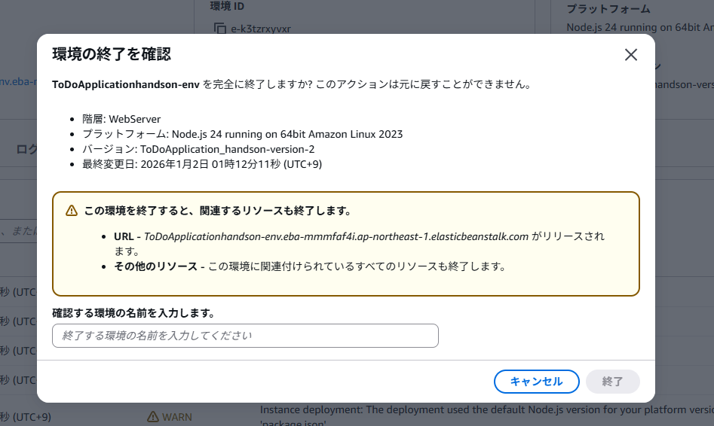Click the キャンセル button
This screenshot has width=714, height=426.
[x=536, y=382]
